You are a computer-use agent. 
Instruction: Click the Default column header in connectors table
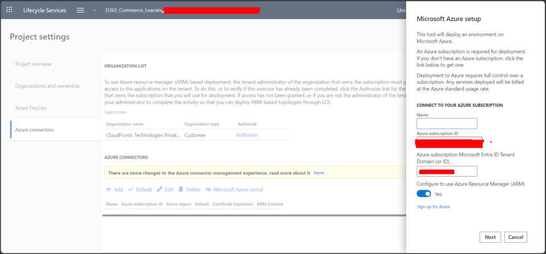(x=202, y=204)
